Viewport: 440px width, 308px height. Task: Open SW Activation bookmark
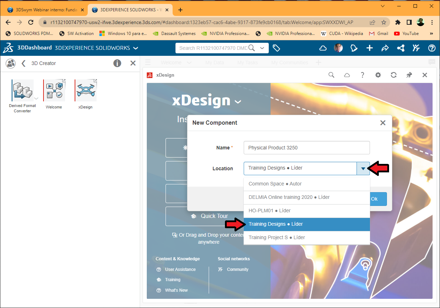click(76, 34)
